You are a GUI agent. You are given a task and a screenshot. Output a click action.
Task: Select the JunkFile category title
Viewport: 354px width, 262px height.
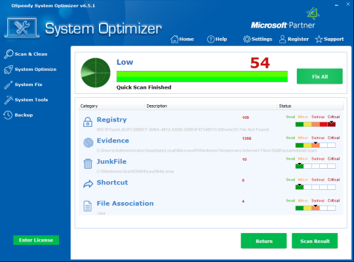[111, 162]
